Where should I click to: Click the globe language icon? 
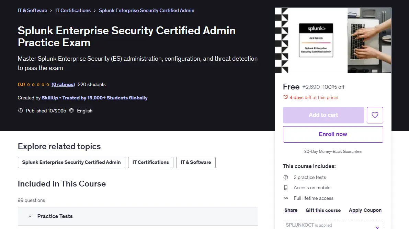coord(71,110)
